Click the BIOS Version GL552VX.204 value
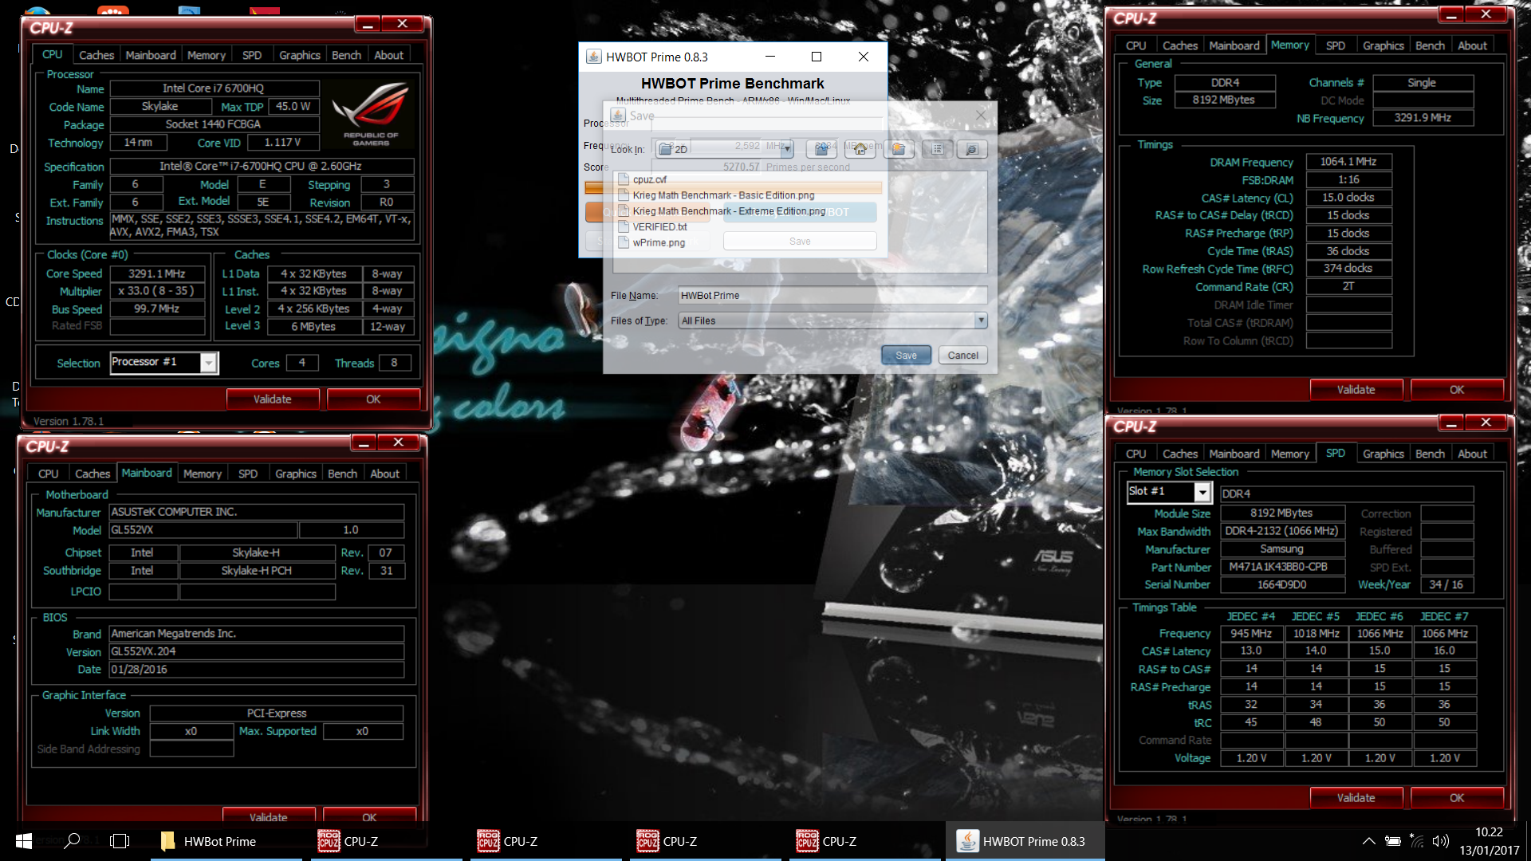The width and height of the screenshot is (1531, 861). coord(256,651)
